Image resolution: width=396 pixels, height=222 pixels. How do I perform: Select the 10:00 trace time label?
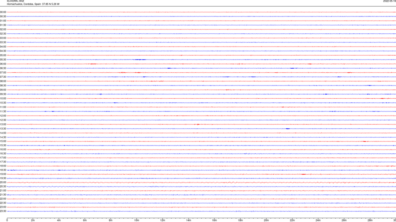click(3, 98)
